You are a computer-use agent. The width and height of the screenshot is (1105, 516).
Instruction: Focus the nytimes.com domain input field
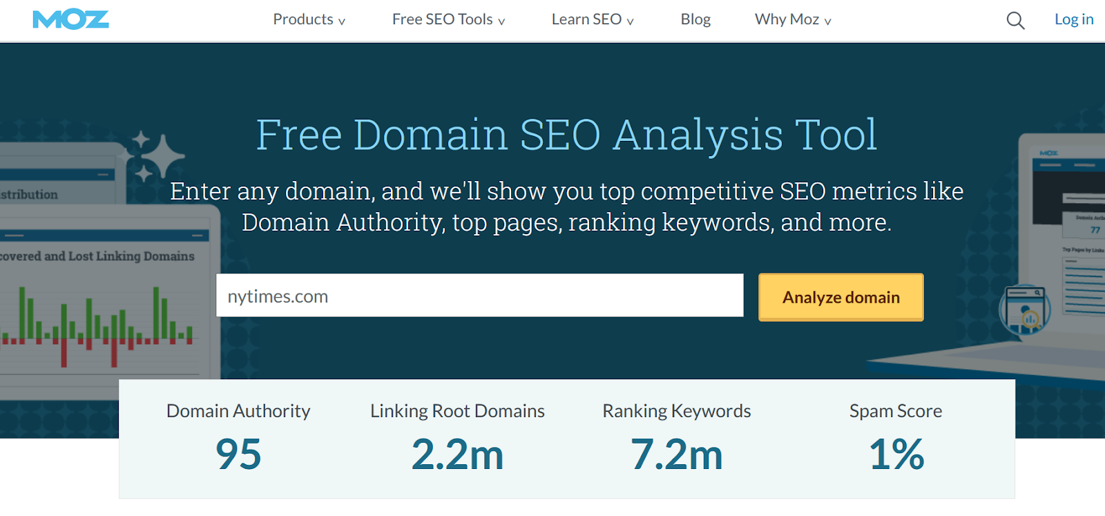[x=480, y=296]
